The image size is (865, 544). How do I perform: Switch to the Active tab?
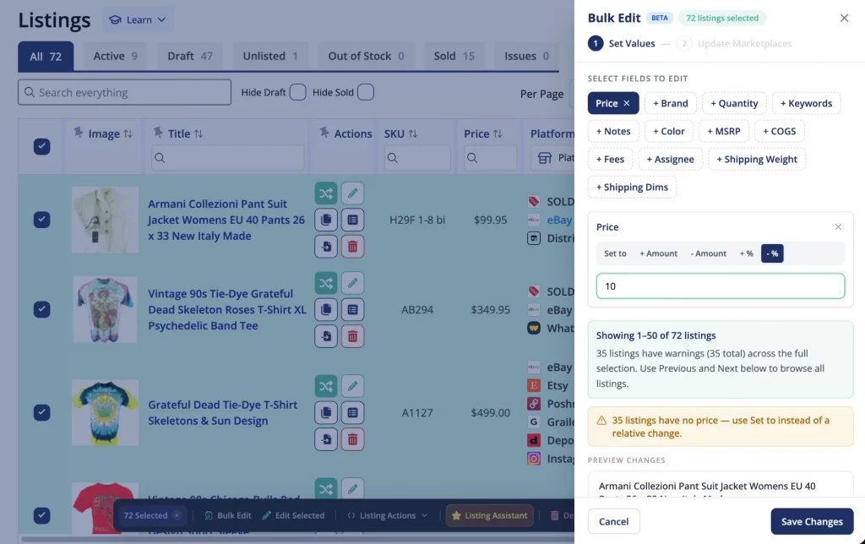pyautogui.click(x=115, y=57)
